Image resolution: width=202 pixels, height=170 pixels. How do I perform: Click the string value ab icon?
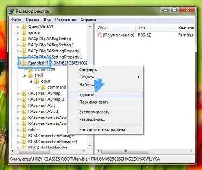(100, 35)
